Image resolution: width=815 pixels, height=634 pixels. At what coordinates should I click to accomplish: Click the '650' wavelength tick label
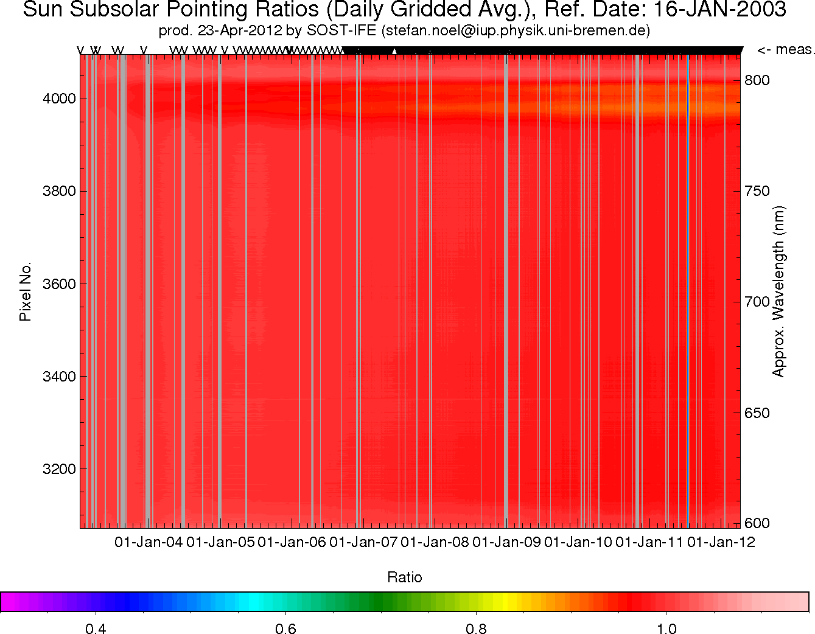coord(757,413)
